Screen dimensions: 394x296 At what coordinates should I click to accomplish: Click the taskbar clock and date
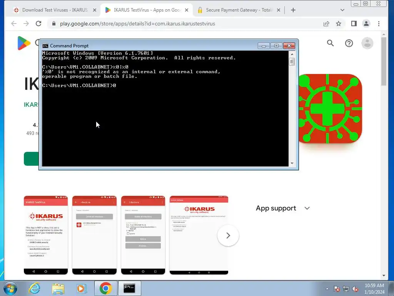[374, 289]
